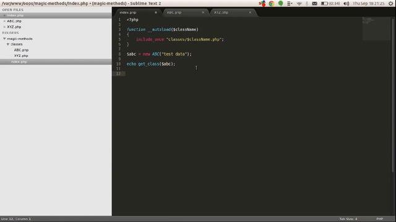Open the sound volume indicator
The height and width of the screenshot is (222, 396).
click(x=346, y=4)
